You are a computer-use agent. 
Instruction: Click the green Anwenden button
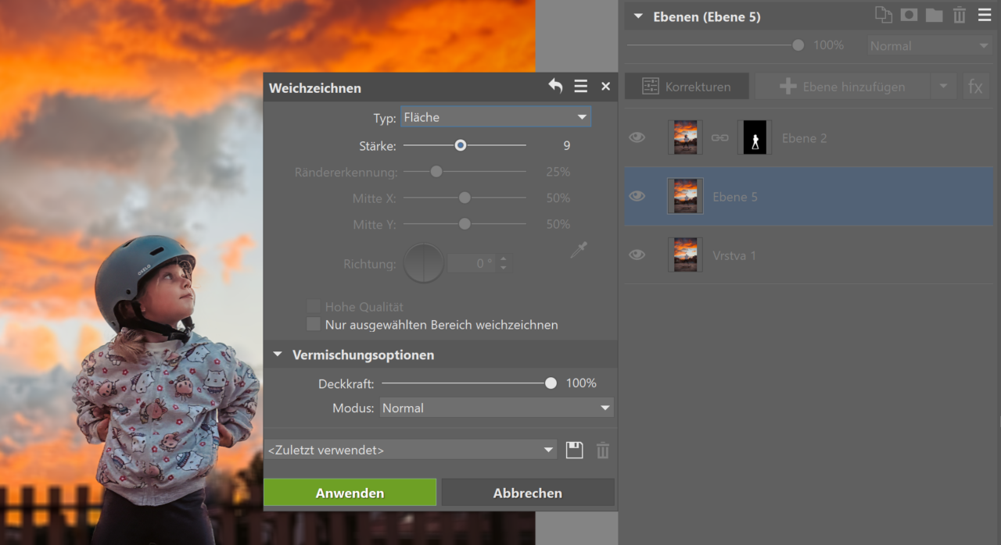pyautogui.click(x=350, y=493)
